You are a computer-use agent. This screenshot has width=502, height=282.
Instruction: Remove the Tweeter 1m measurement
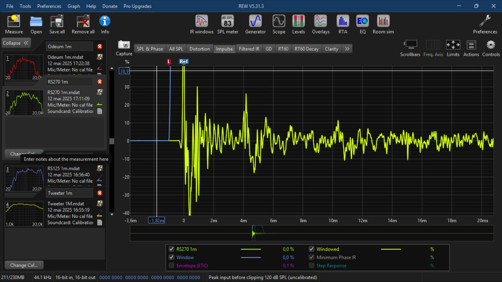[100, 193]
